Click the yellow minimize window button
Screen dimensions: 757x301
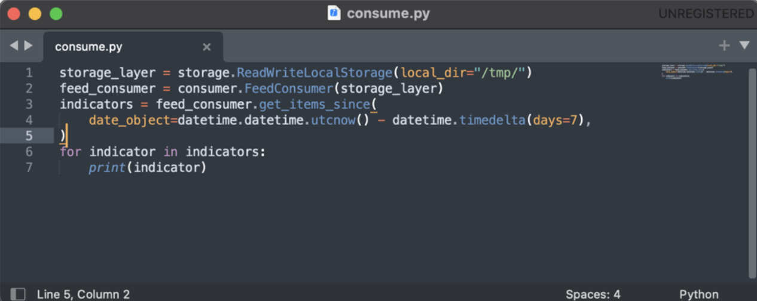point(35,13)
